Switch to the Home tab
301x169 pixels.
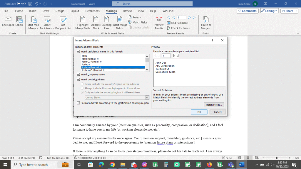[x=19, y=11]
